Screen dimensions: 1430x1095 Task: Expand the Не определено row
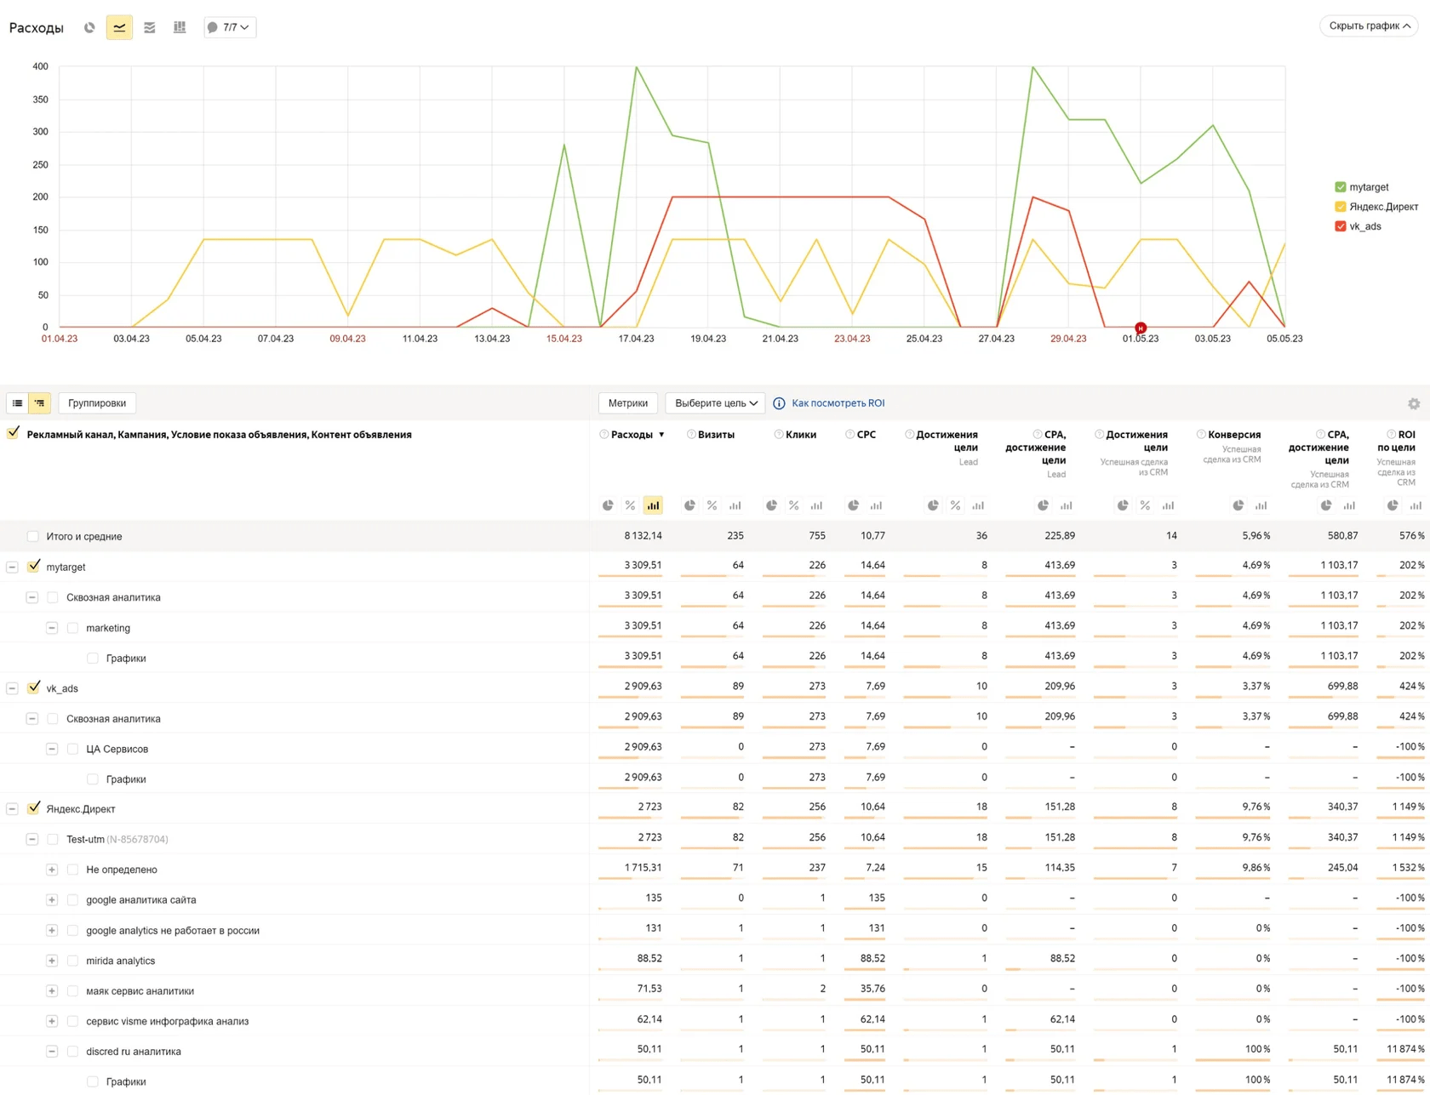[52, 870]
